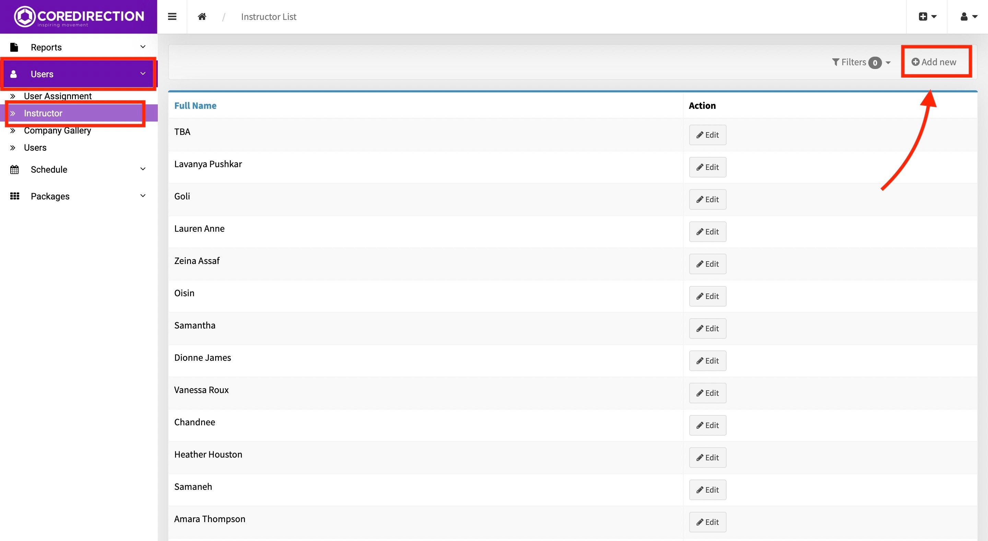Toggle the hamburger sidebar menu icon
988x541 pixels.
coord(172,16)
